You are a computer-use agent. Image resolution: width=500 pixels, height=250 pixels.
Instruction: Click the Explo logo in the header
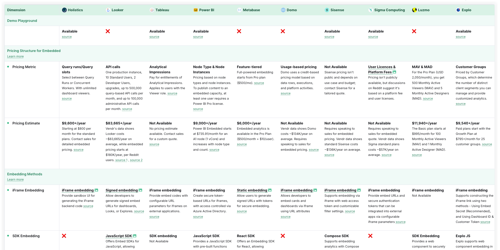[458, 10]
